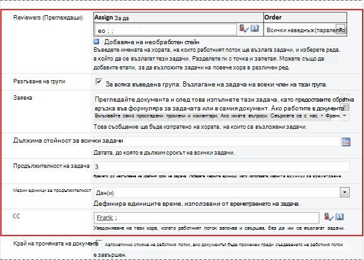Focus the Reviewers Assign input field
Viewport: 364px width, 260px height.
coord(166,30)
